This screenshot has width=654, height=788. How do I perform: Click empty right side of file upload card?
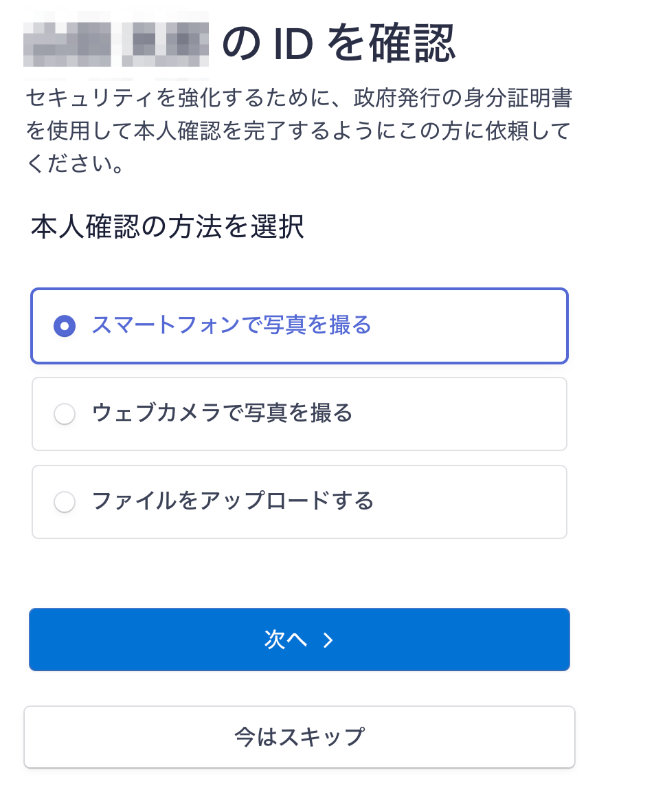click(481, 502)
